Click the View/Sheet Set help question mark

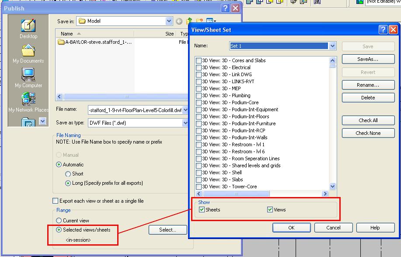(383, 30)
